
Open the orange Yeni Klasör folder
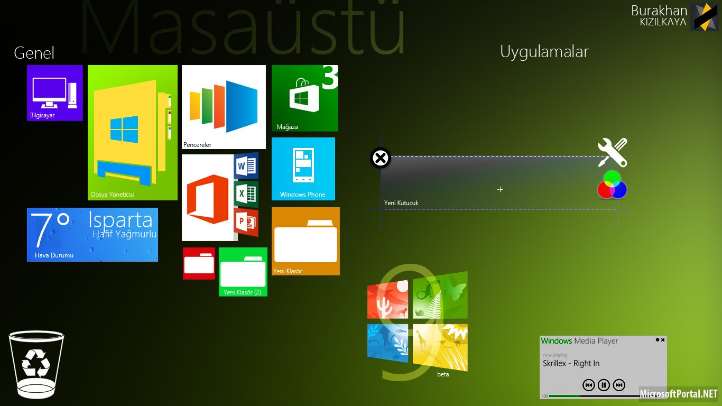click(x=306, y=241)
